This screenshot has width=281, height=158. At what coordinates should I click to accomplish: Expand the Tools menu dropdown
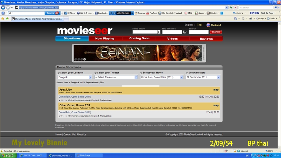[276, 19]
